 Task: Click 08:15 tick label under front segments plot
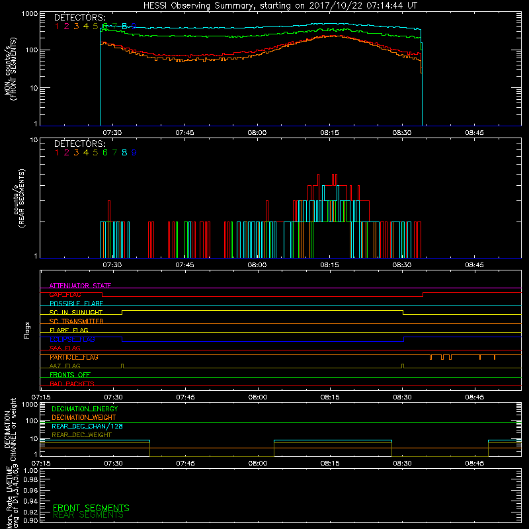click(329, 133)
